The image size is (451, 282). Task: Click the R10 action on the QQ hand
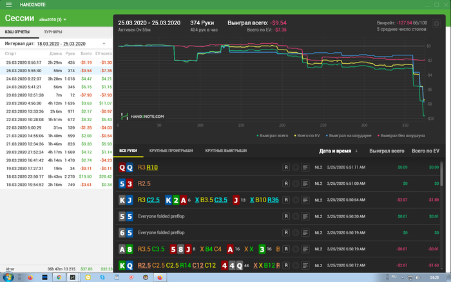[x=152, y=167]
